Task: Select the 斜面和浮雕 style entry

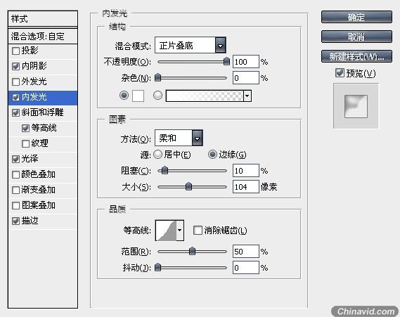Action: (x=43, y=112)
